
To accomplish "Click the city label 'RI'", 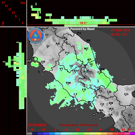I will click(75, 71).
